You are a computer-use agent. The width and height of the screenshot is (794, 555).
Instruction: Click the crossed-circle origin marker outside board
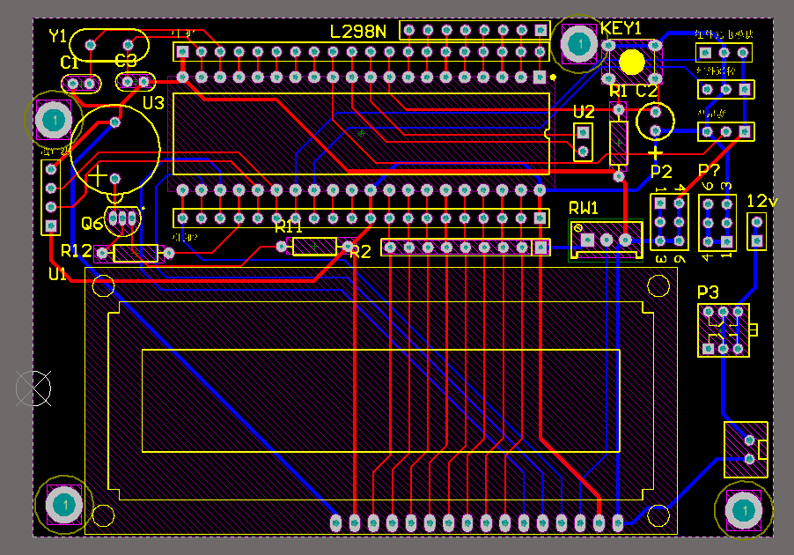click(33, 388)
